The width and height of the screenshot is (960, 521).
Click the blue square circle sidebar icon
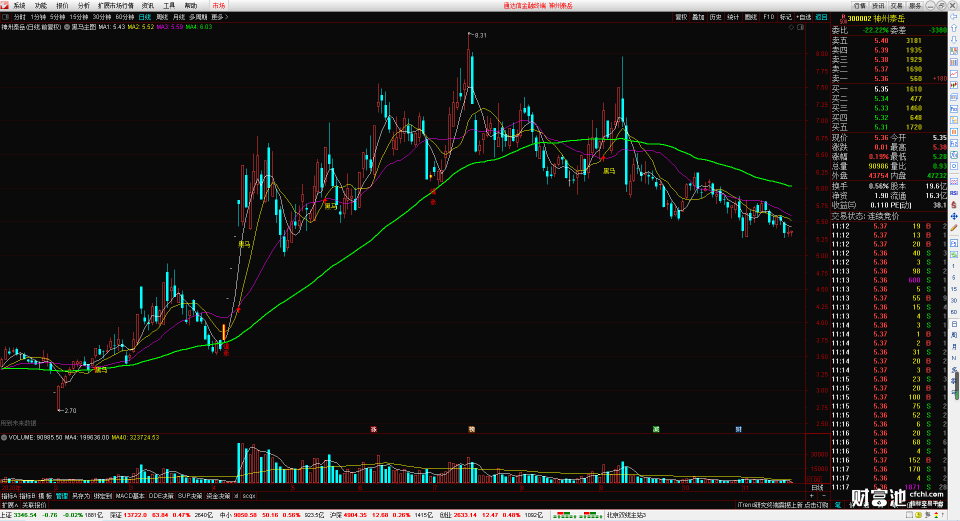pyautogui.click(x=953, y=166)
